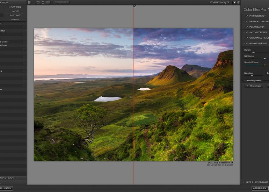Disable the Glamour Glow filter checkbox

point(247,43)
